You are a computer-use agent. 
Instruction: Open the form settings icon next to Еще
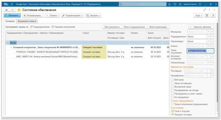pos(207,16)
